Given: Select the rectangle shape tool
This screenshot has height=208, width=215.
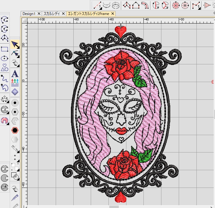Looking at the screenshot, I should 5,49.
